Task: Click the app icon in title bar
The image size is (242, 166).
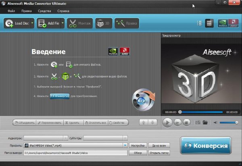Action: coord(3,3)
